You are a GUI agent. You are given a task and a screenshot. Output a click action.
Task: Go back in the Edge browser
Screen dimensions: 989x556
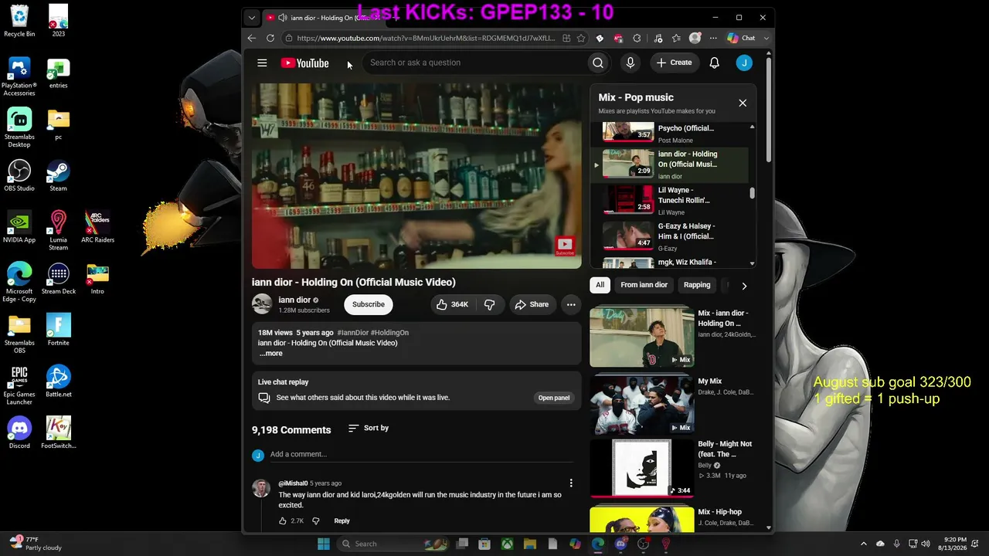(252, 38)
